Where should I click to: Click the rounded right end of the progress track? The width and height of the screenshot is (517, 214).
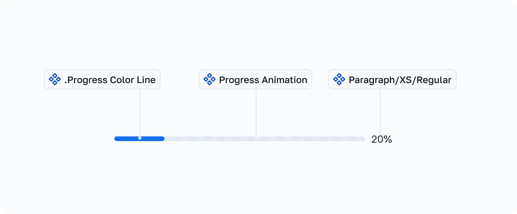pos(363,139)
